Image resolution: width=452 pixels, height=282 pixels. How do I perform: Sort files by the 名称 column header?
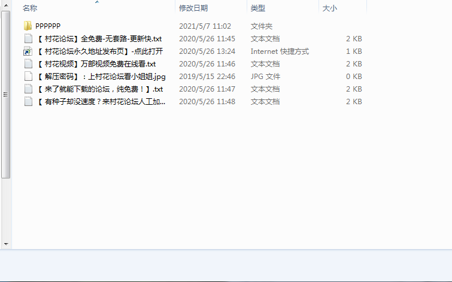(30, 8)
